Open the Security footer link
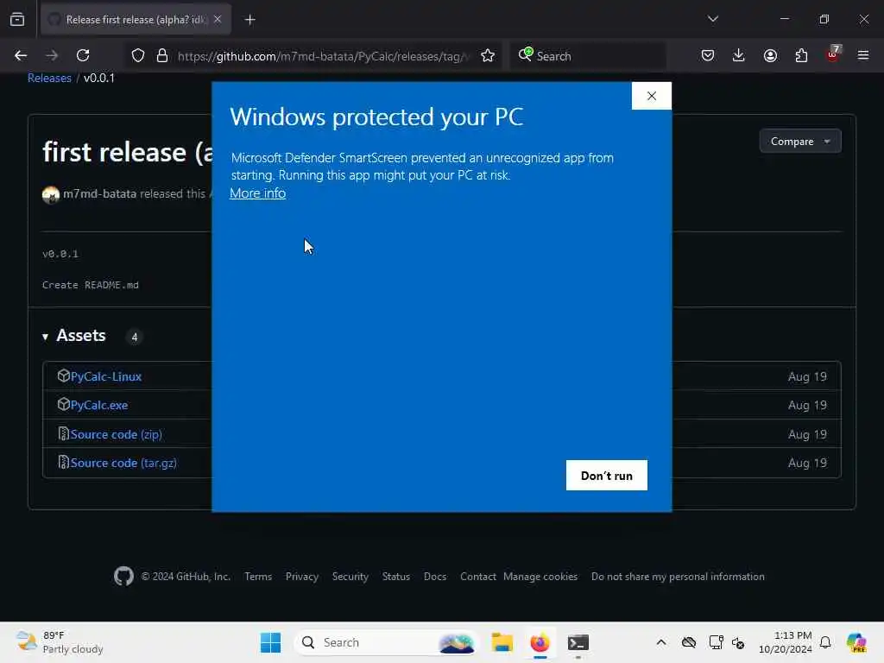Image resolution: width=884 pixels, height=663 pixels. [350, 576]
